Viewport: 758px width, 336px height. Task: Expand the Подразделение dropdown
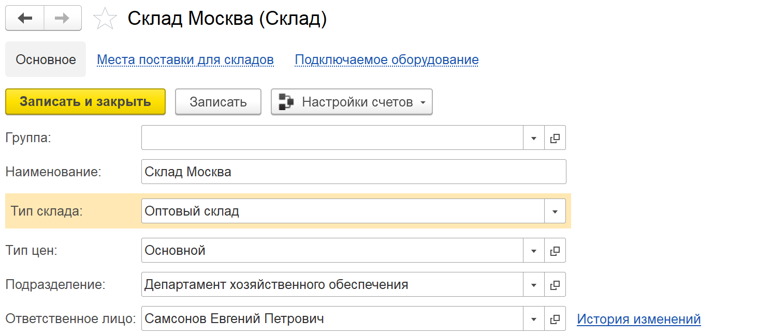click(534, 285)
